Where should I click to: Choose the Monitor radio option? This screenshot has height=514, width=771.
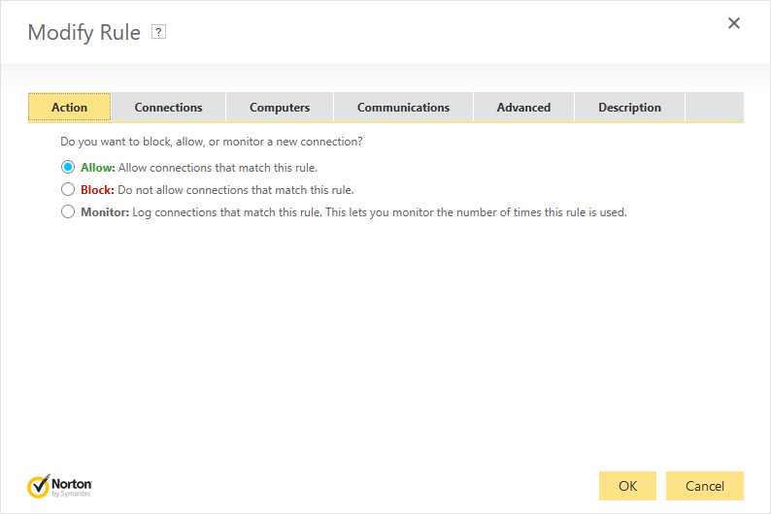(x=68, y=211)
